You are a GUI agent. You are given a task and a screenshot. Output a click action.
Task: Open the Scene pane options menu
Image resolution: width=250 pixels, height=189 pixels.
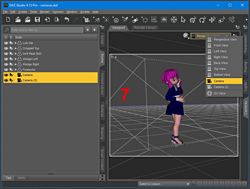(102, 27)
